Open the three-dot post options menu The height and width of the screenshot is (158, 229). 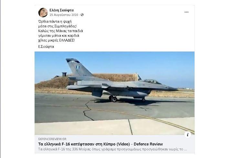tap(186, 12)
